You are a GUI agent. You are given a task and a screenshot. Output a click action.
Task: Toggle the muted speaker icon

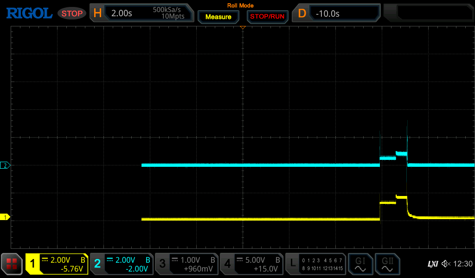click(446, 264)
